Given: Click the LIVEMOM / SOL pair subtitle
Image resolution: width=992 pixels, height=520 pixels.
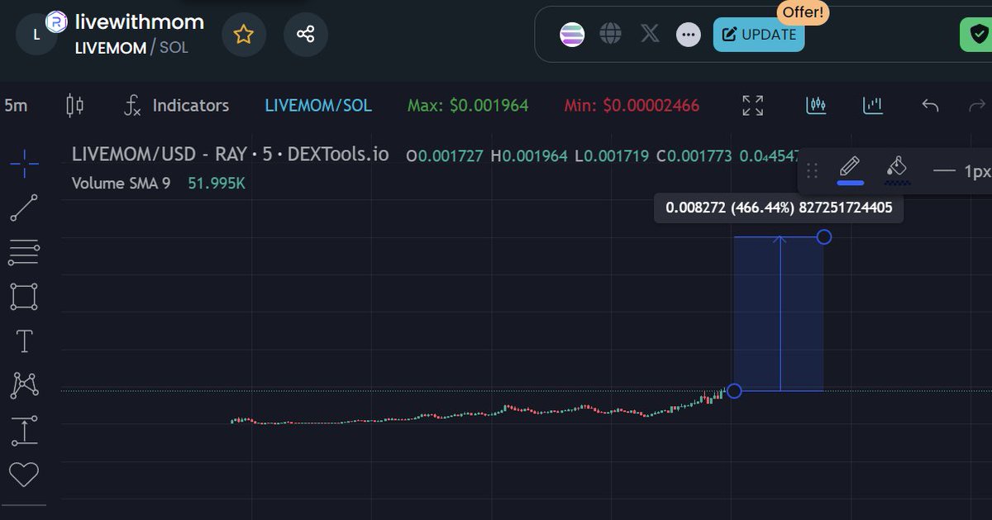Looking at the screenshot, I should pyautogui.click(x=131, y=47).
